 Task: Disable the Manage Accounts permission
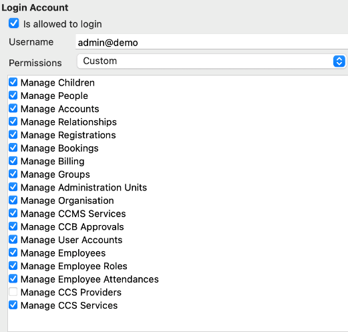tap(13, 108)
